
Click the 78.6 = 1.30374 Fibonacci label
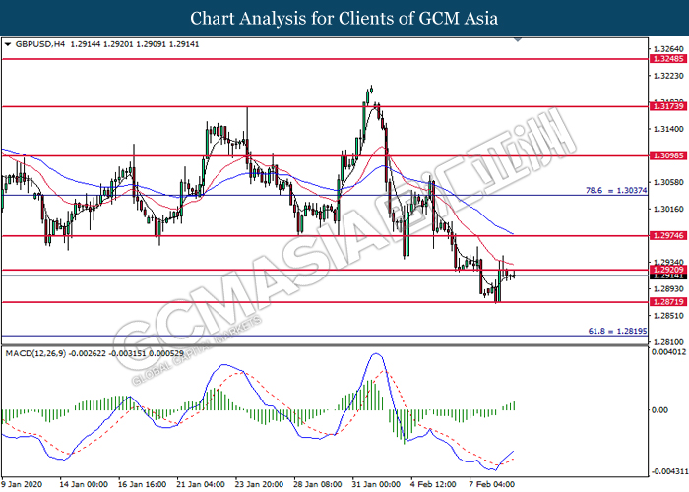pyautogui.click(x=616, y=190)
